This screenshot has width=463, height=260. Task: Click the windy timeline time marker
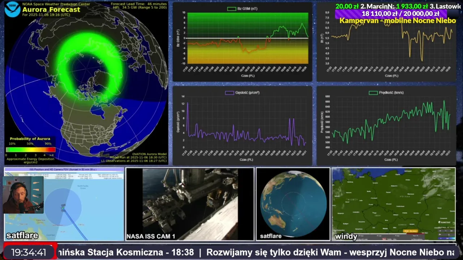pyautogui.click(x=410, y=231)
